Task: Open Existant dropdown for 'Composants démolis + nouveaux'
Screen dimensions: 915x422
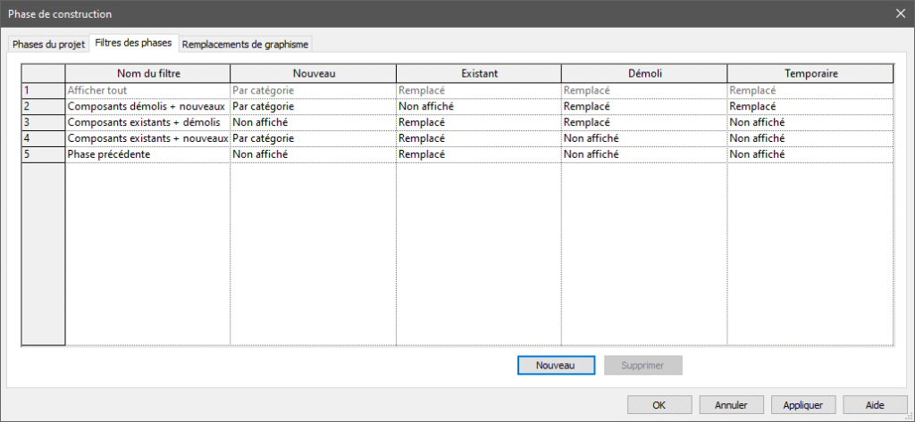Action: (x=478, y=106)
